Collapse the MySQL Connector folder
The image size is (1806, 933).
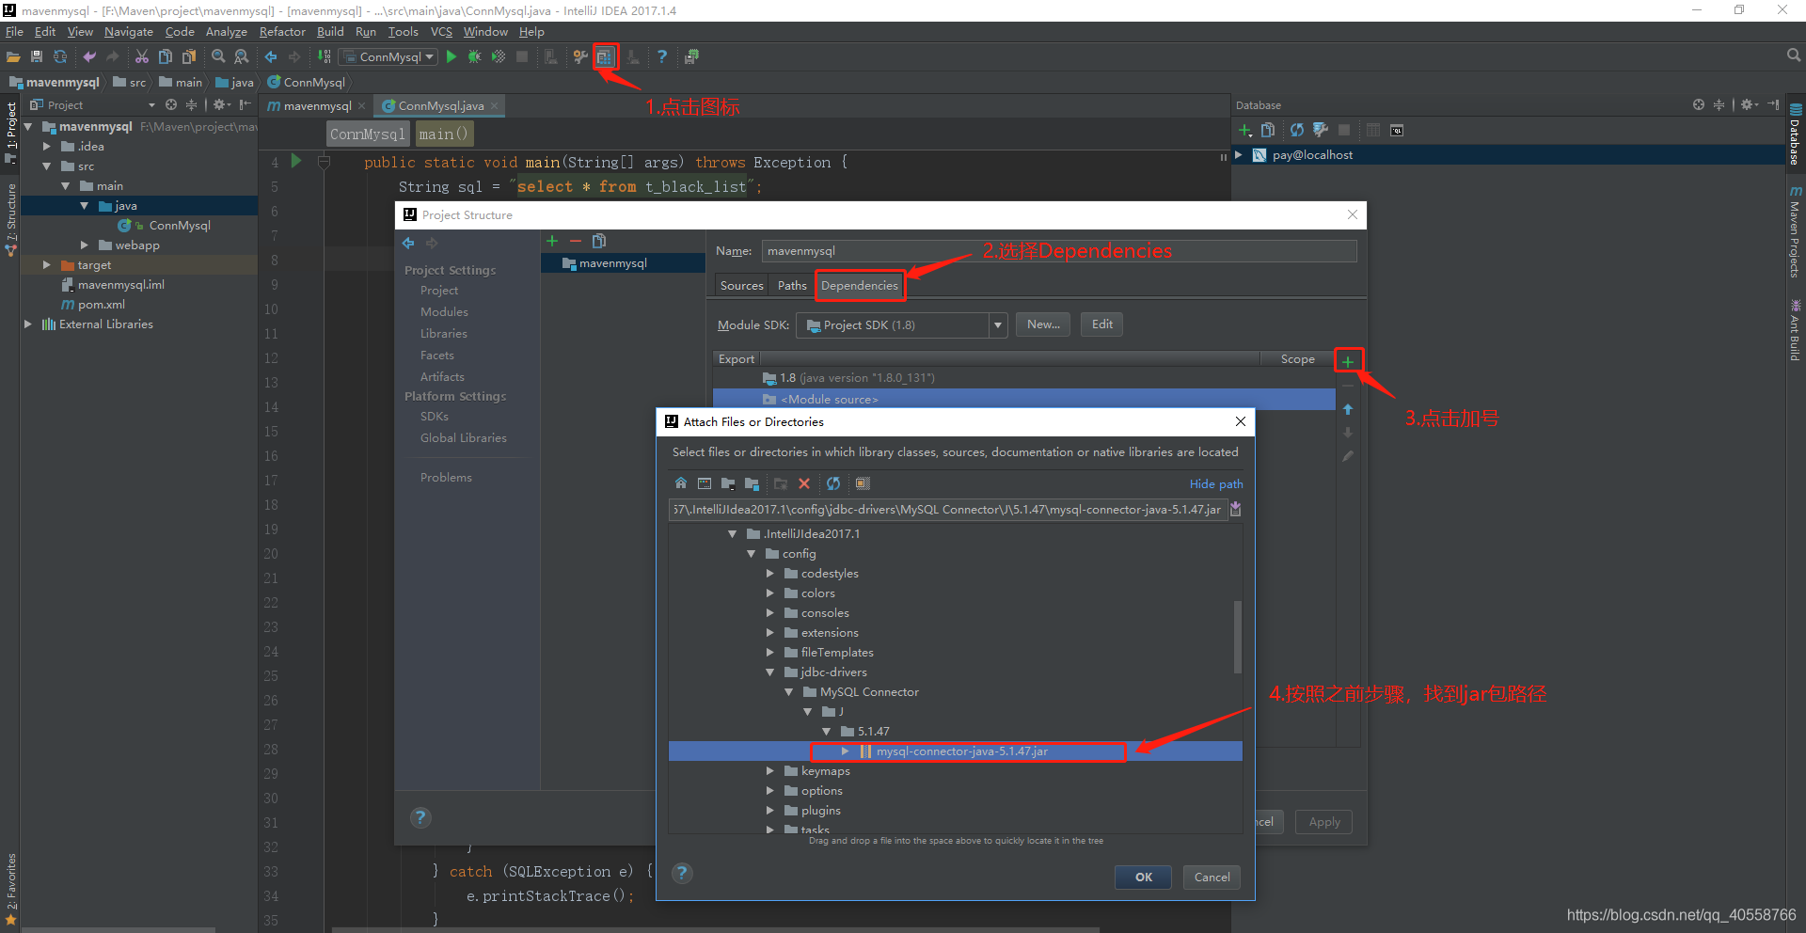tap(789, 692)
